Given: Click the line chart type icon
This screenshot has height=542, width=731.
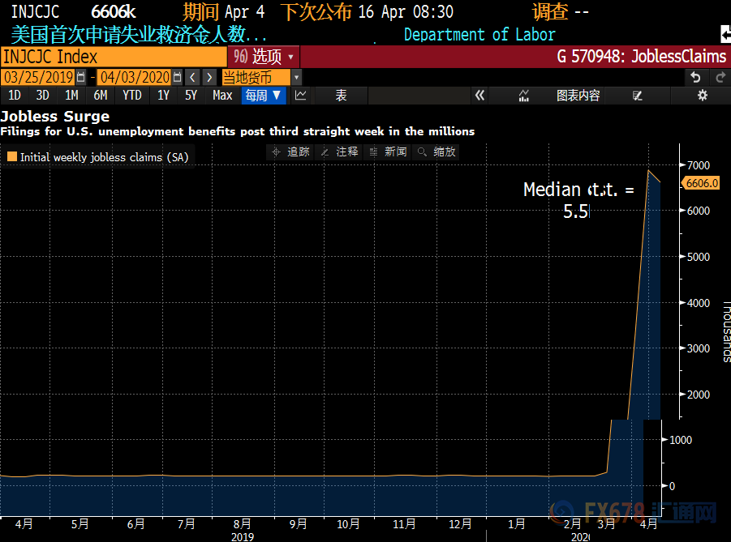Looking at the screenshot, I should [301, 96].
